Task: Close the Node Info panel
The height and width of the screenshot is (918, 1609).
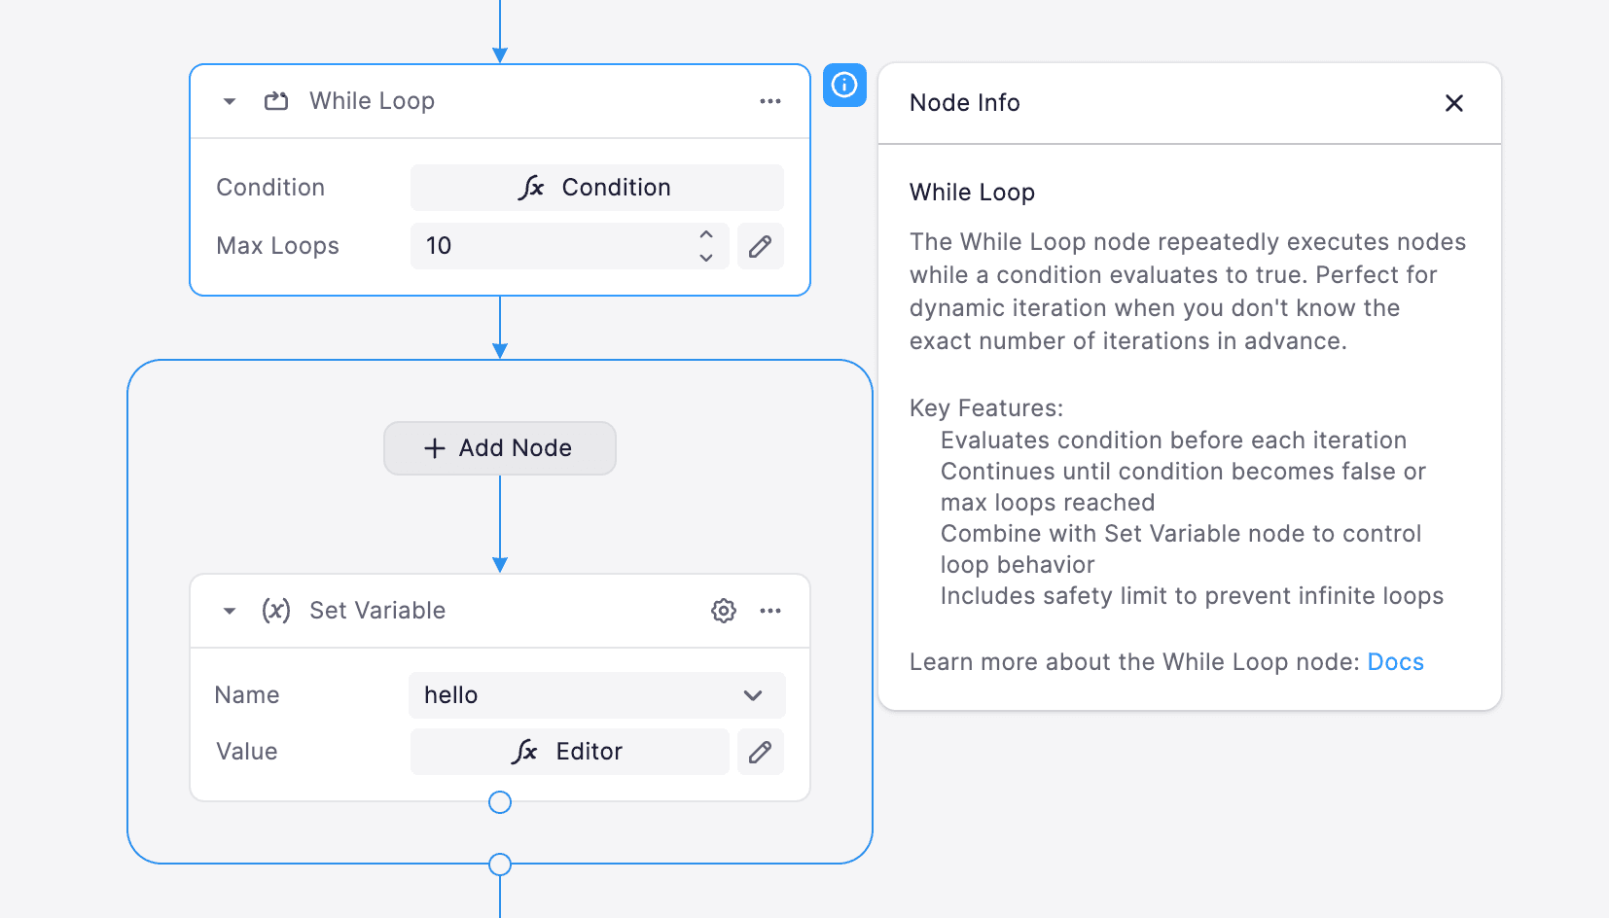Action: [x=1453, y=103]
